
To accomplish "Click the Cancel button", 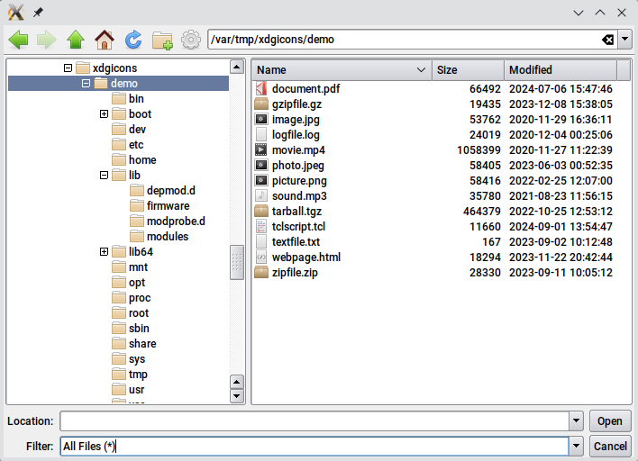I will pos(610,446).
